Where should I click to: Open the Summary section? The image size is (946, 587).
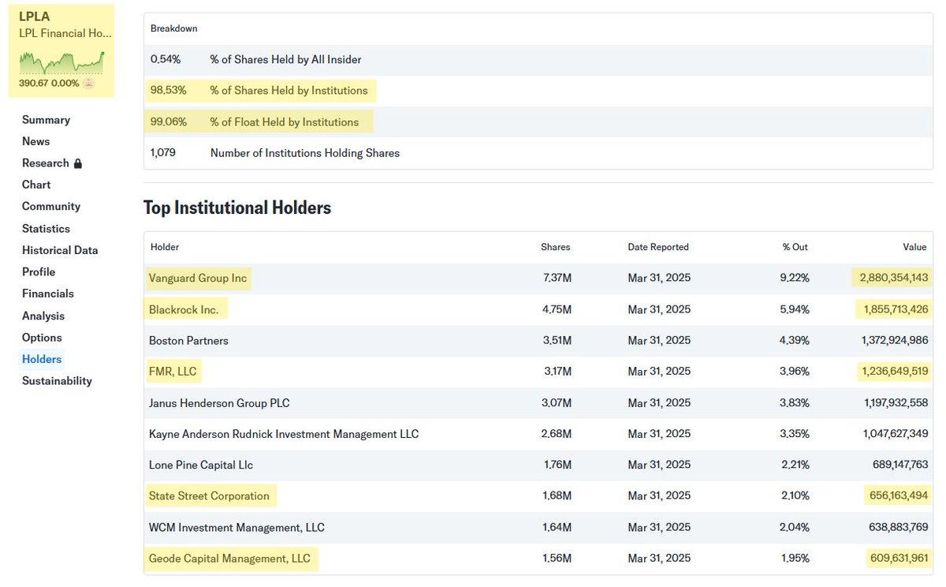pyautogui.click(x=46, y=120)
